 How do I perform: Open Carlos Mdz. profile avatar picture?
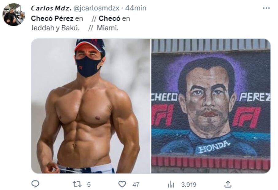(14, 15)
